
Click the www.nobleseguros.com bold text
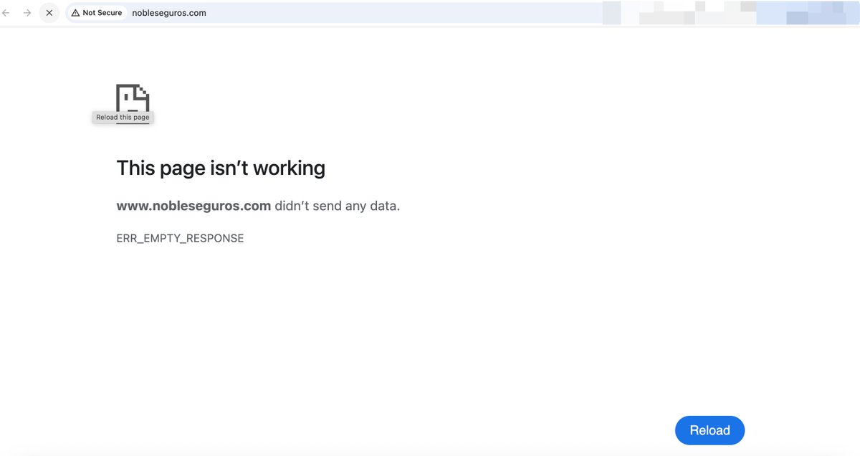click(193, 206)
